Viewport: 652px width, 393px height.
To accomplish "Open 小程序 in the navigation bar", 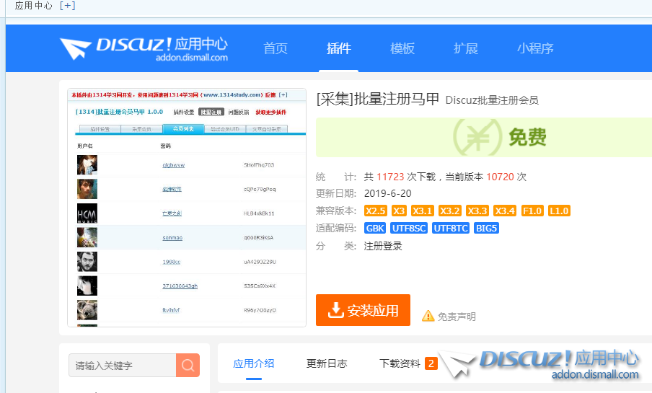I will pyautogui.click(x=535, y=49).
